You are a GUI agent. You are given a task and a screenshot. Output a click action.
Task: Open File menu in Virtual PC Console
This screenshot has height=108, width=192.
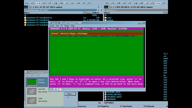click(27, 75)
